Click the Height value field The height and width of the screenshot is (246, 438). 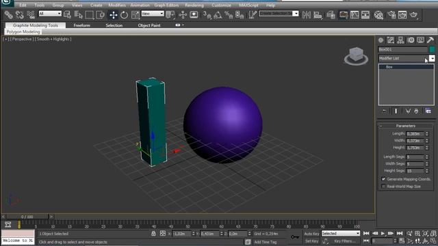tap(415, 148)
